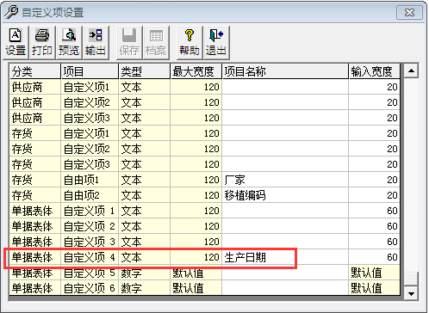This screenshot has width=429, height=313.
Task: Click project name field for 单据表体 自定义项 6
Action: coord(285,288)
